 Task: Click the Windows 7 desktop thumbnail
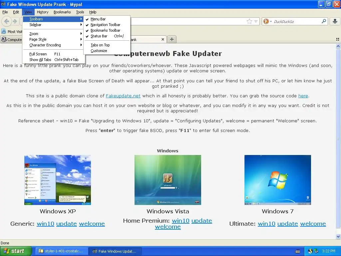click(x=278, y=180)
